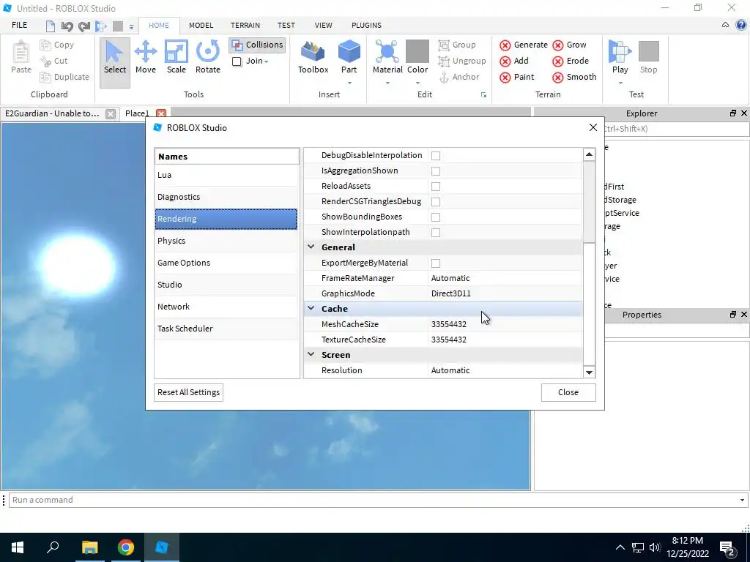Switch to the TERRAIN ribbon tab
750x562 pixels.
coord(245,26)
